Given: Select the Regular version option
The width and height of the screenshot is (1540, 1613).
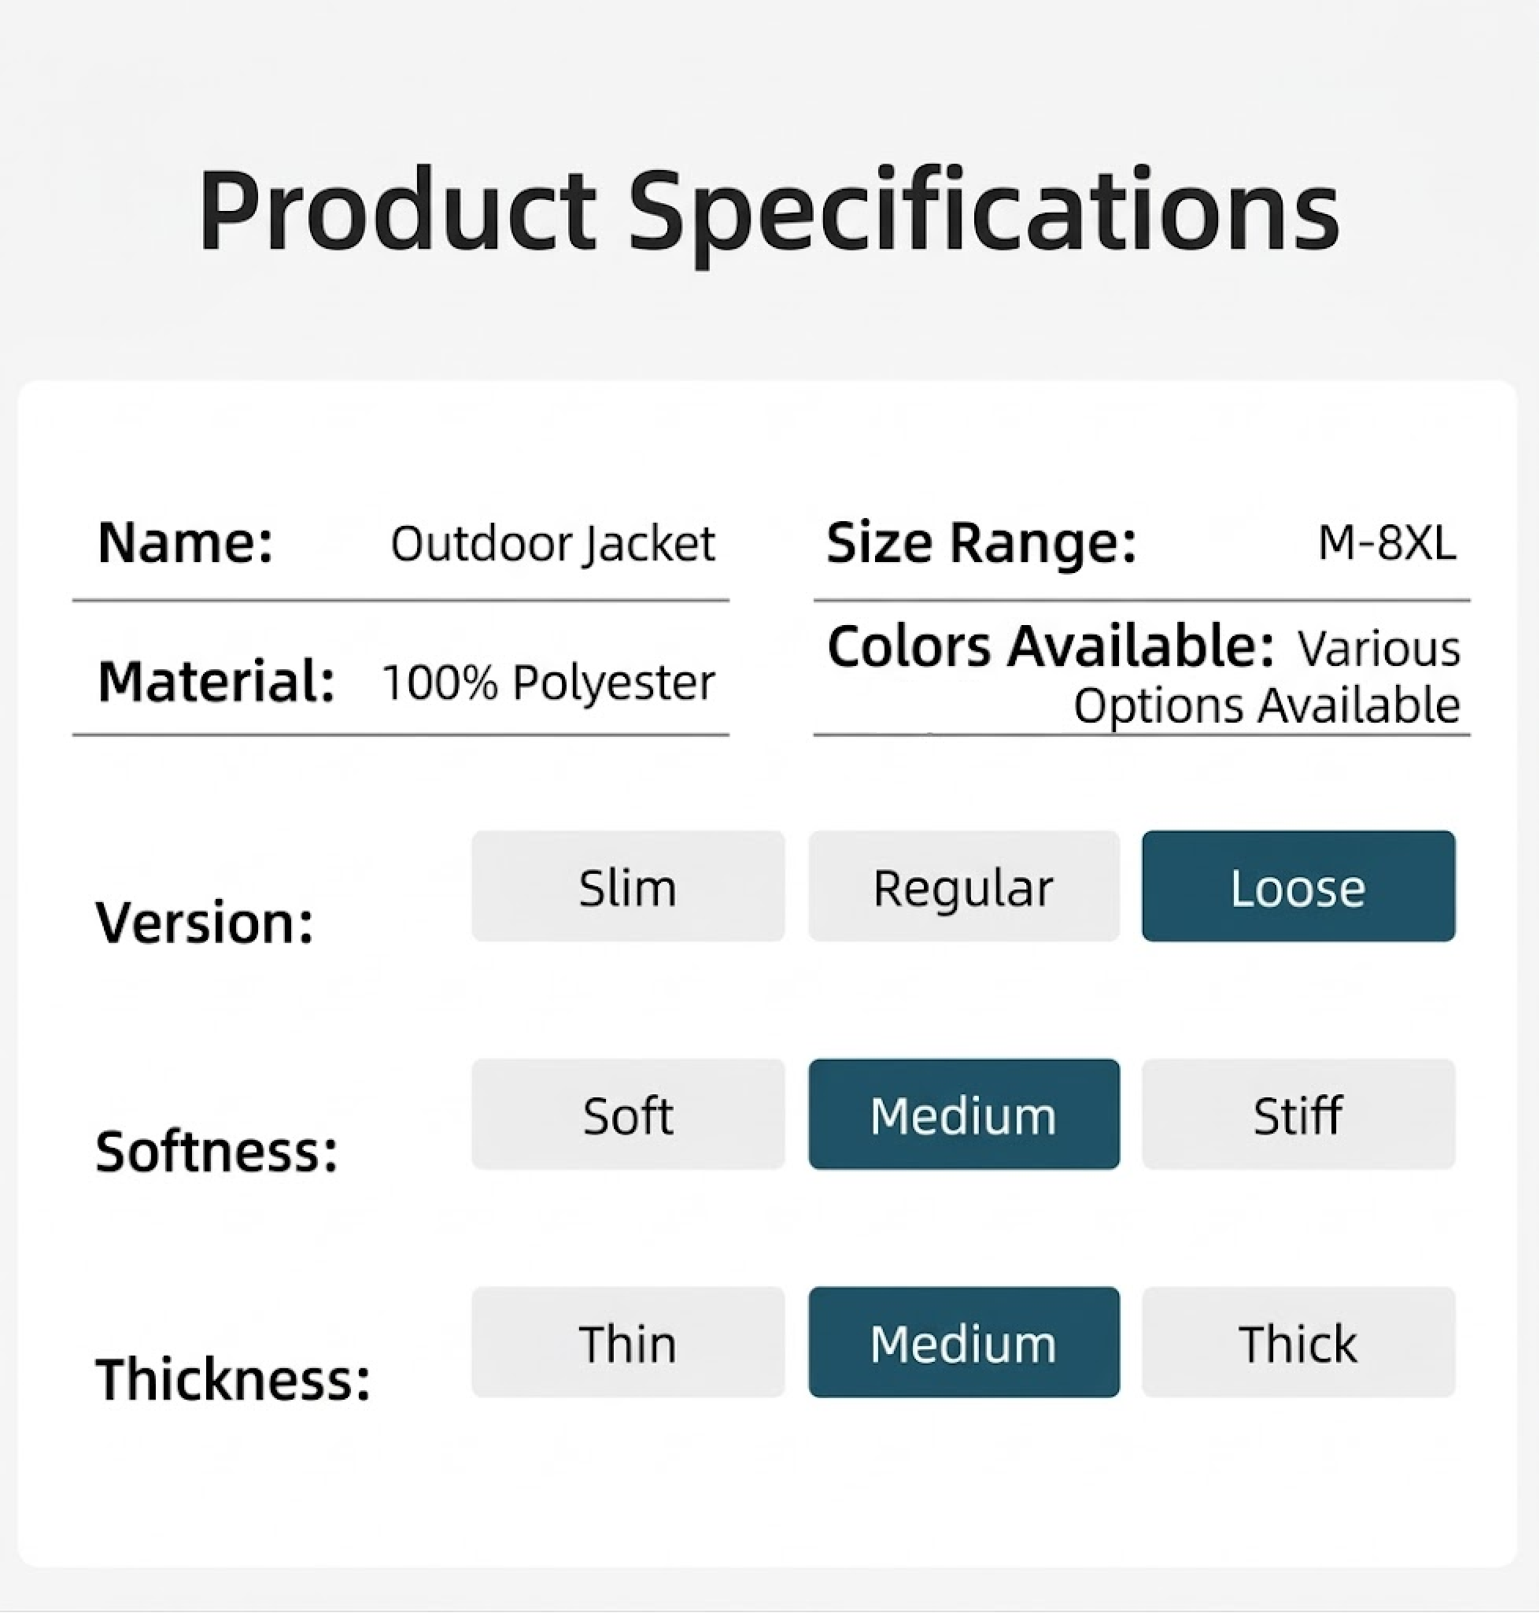Looking at the screenshot, I should click(964, 886).
